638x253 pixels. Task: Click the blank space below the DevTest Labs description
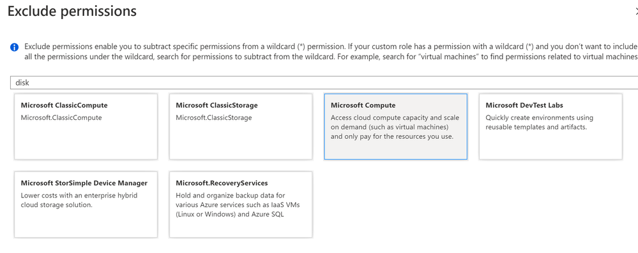pyautogui.click(x=551, y=145)
